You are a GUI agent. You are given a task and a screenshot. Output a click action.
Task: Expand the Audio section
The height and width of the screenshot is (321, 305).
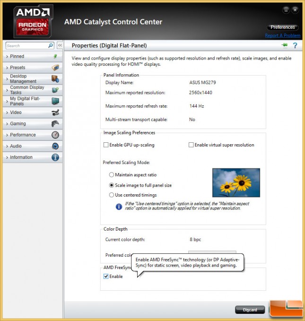(33, 146)
